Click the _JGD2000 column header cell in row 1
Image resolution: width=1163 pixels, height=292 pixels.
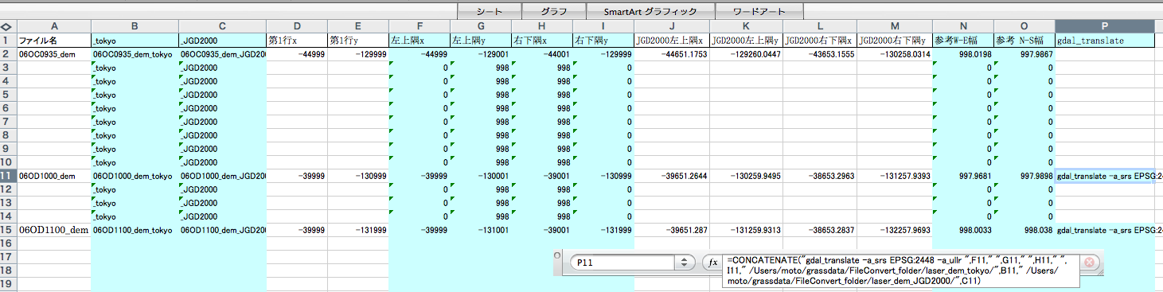(222, 40)
